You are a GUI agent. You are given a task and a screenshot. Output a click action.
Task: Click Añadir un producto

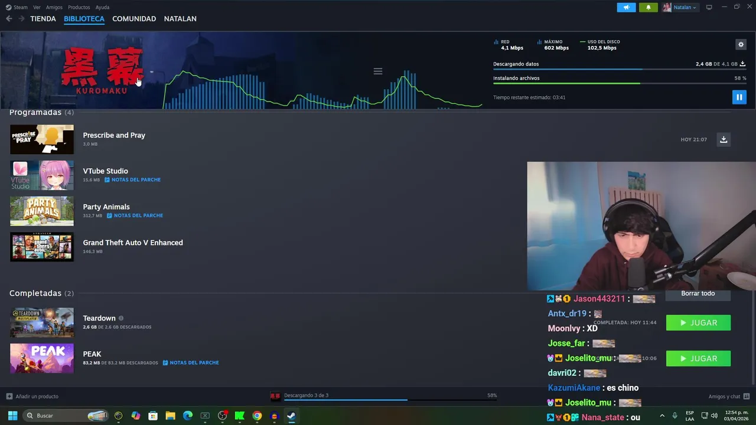tap(32, 397)
